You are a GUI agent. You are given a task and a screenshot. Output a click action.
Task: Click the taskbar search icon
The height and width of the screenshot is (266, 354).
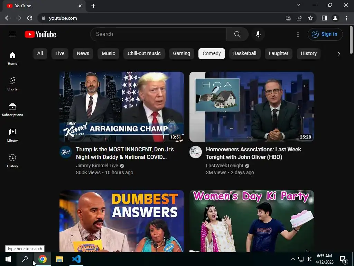(x=25, y=259)
